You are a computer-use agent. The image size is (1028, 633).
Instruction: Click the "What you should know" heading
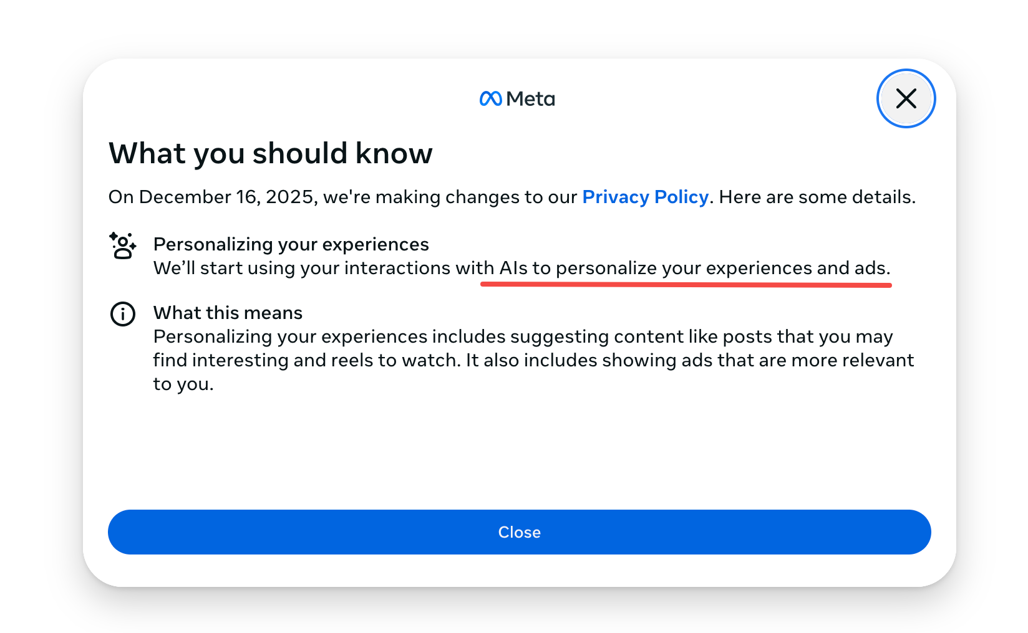270,153
